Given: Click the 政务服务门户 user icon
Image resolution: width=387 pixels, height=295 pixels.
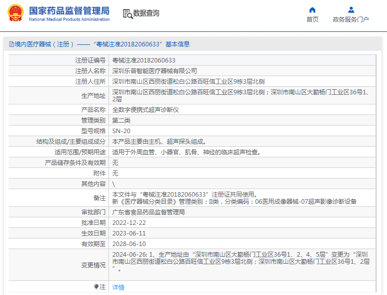Looking at the screenshot, I should pos(351,10).
